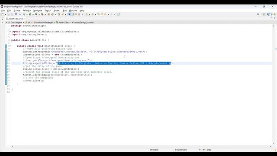This screenshot has height=156, width=277.
Task: Click the 'public class AssertTitle' line
Action: coord(30,40)
